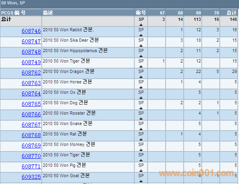Expand plus icon in Pig row

(141, 171)
